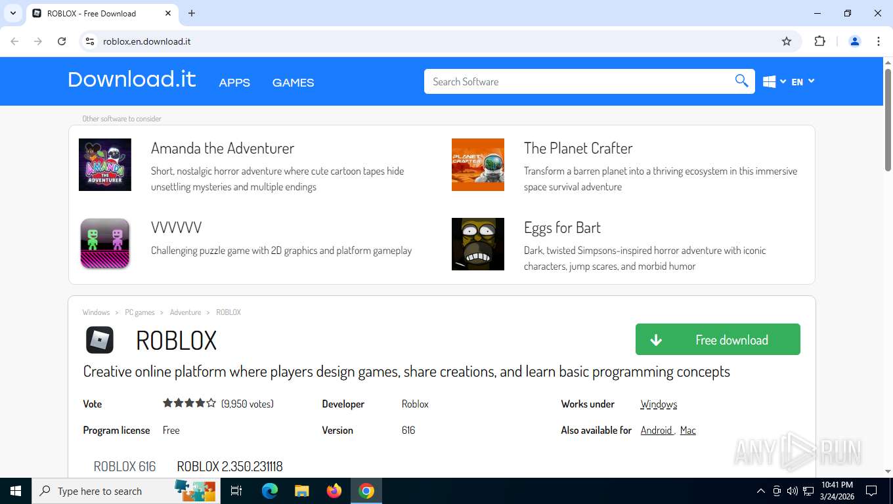Open Task View on the taskbar
This screenshot has width=893, height=504.
coord(236,491)
